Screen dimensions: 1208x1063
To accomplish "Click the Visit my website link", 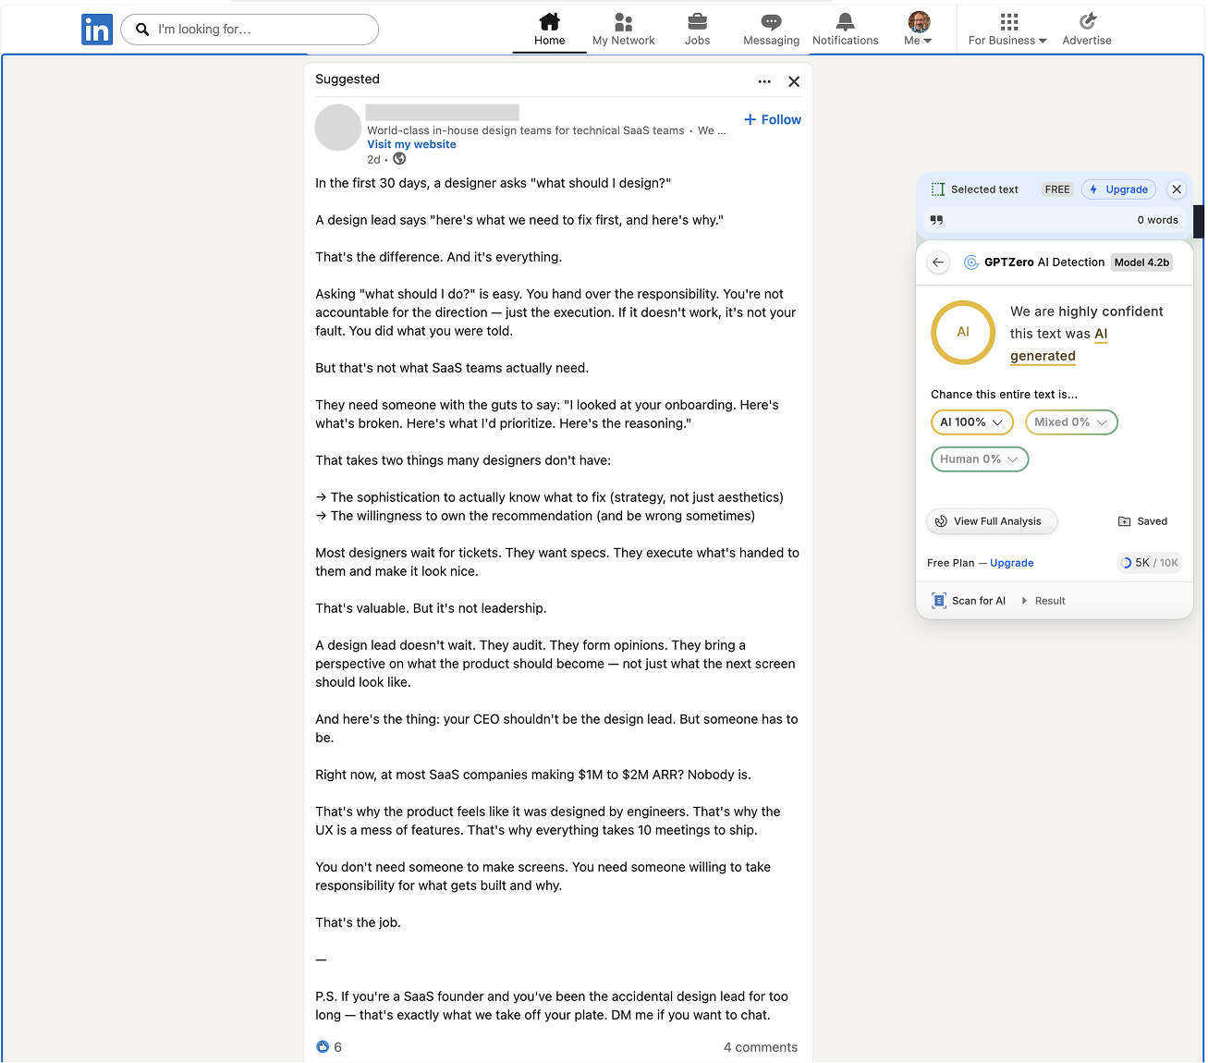I will pos(411,144).
